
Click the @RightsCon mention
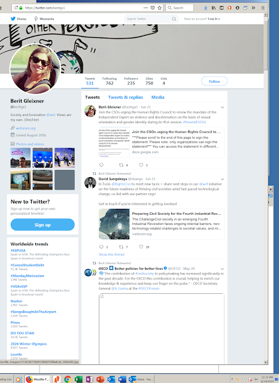[x=121, y=184]
